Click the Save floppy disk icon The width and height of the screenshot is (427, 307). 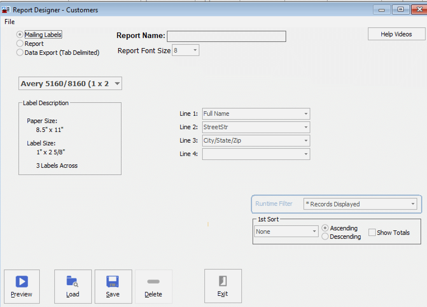(113, 282)
